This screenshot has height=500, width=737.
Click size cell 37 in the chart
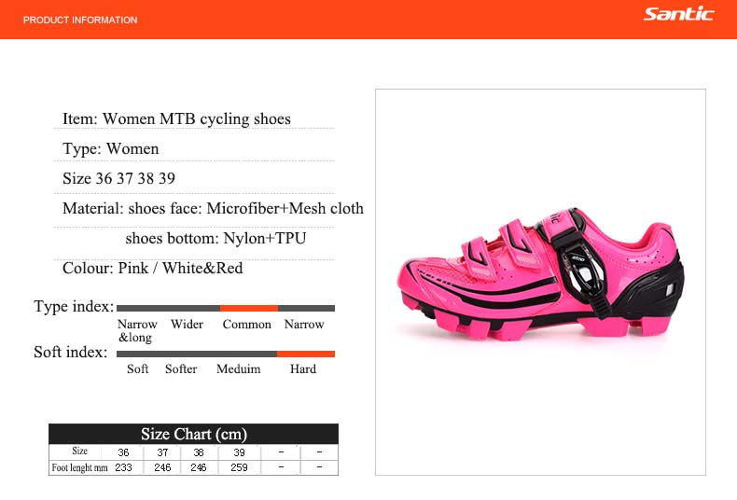tap(162, 452)
